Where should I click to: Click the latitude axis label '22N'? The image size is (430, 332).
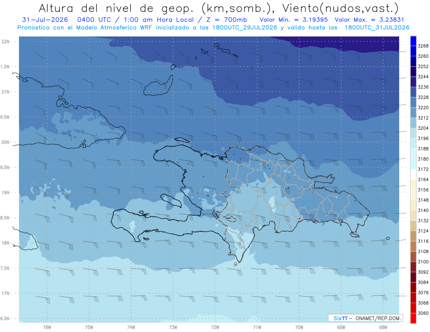pos(5,42)
